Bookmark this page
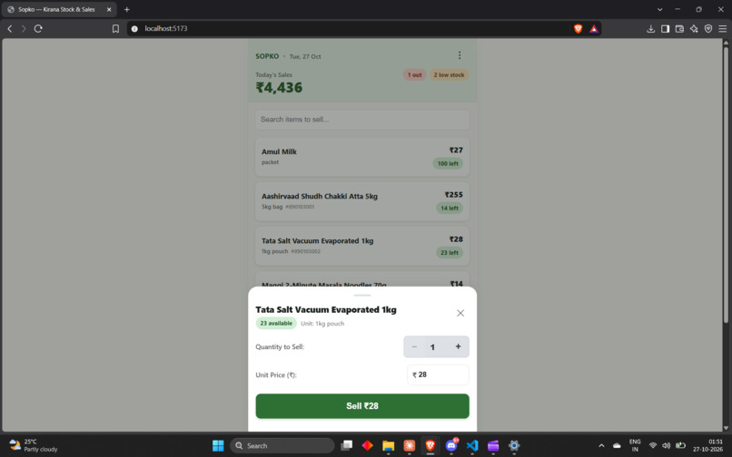Viewport: 732px width, 457px height. [115, 28]
